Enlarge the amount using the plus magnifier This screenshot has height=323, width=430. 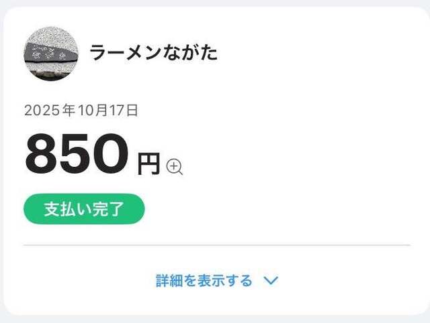tap(175, 167)
